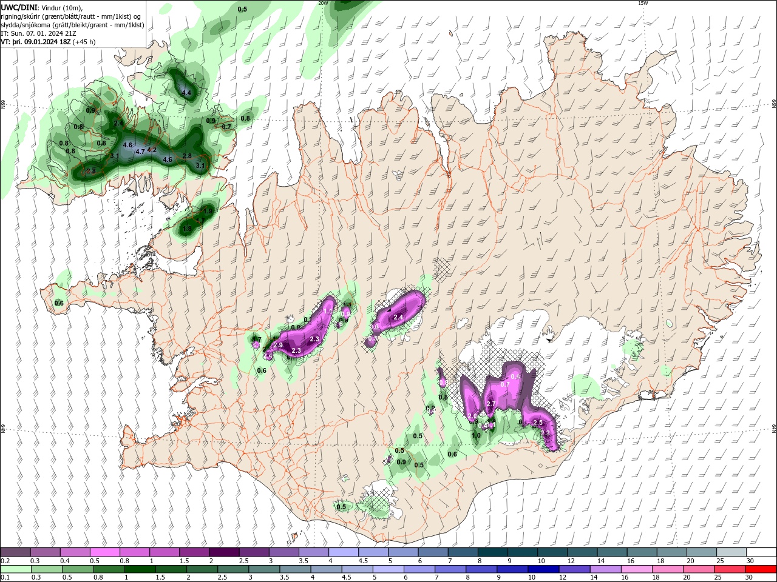Select the pink snow swatch for 0.5–0.8

[x=104, y=552]
